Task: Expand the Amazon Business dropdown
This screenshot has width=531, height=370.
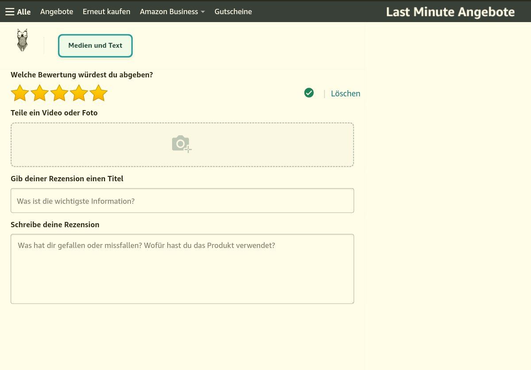Action: pos(172,12)
